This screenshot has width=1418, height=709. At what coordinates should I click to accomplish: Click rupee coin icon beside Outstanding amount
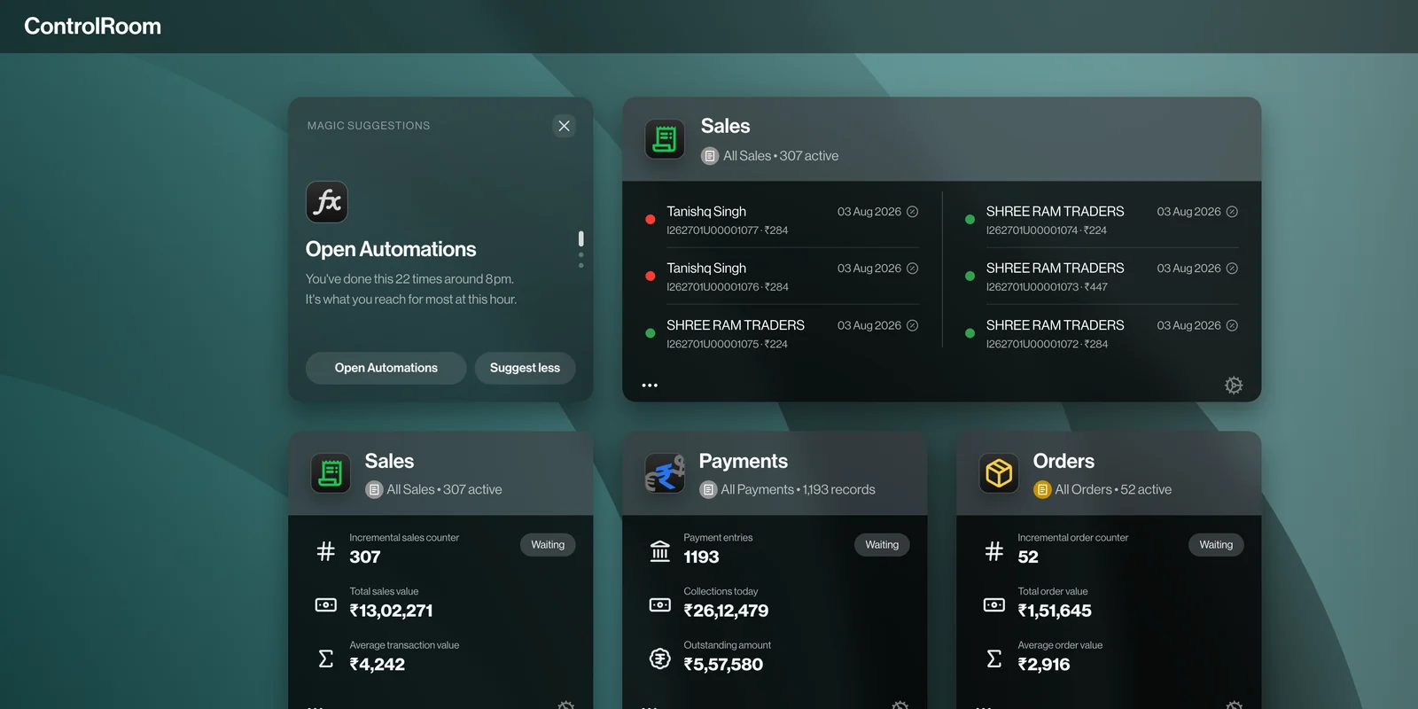[x=660, y=658]
